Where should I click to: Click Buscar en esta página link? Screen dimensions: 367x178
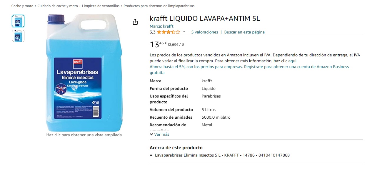pos(244,32)
